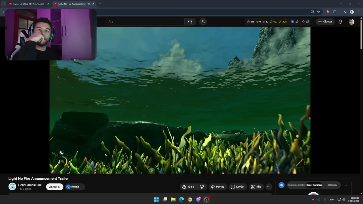Image resolution: width=363 pixels, height=204 pixels.
Task: Collapse the vidIQ panel with the chevron
Action: click(346, 185)
